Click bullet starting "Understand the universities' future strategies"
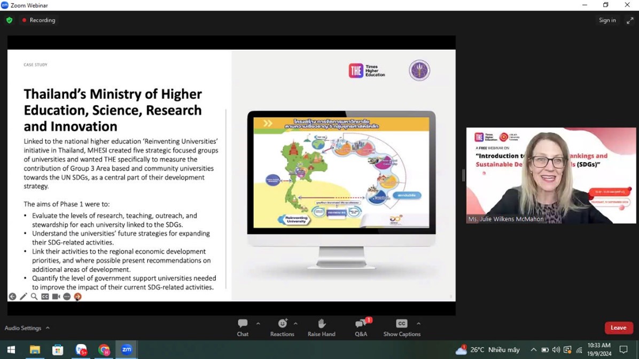 pyautogui.click(x=121, y=238)
